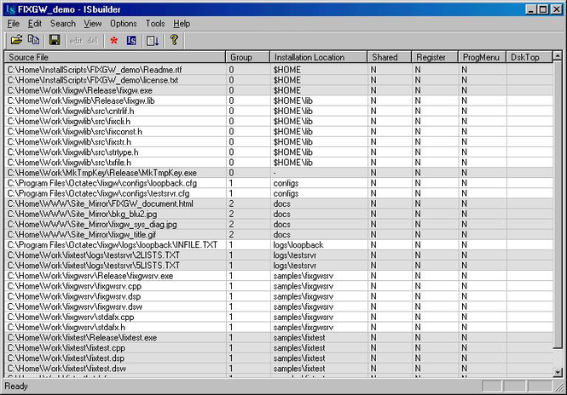The height and width of the screenshot is (395, 567).
Task: Select the fixgwsrv.dsp source file row
Action: (279, 296)
